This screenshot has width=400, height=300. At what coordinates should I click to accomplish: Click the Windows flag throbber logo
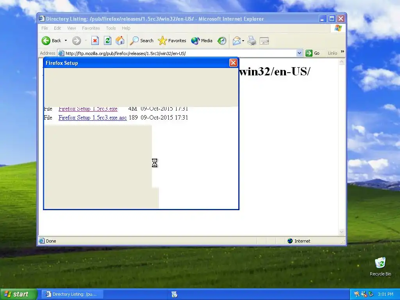338,28
